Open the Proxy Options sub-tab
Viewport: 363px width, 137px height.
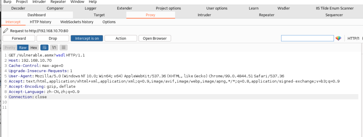[x=109, y=22]
